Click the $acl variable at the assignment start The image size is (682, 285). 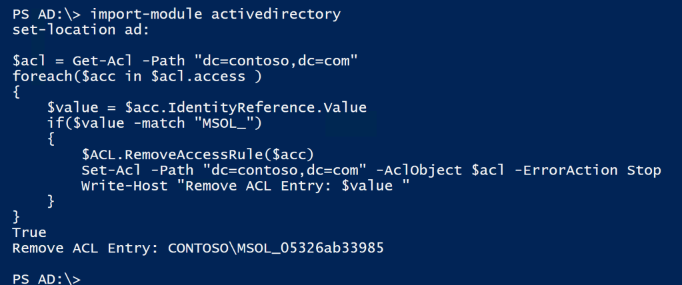click(29, 61)
